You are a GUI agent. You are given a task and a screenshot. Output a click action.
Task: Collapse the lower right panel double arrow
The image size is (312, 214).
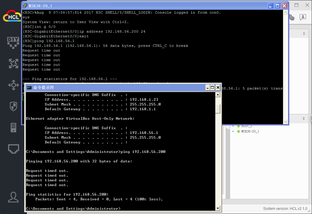304,119
